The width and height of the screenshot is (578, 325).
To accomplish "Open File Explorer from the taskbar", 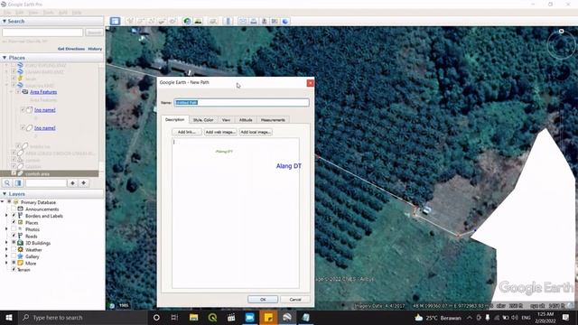I will [193, 317].
